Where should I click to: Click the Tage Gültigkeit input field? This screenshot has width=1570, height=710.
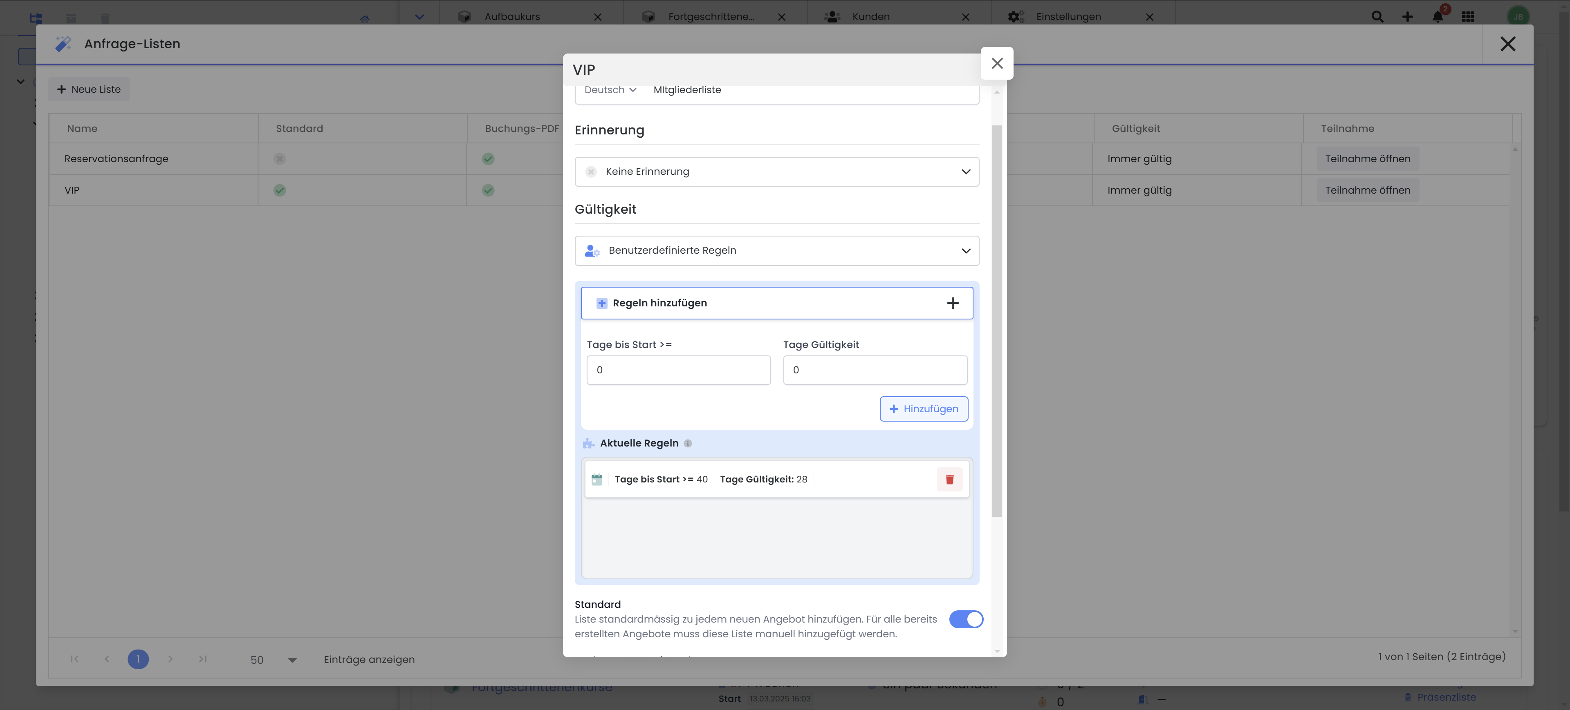coord(875,370)
